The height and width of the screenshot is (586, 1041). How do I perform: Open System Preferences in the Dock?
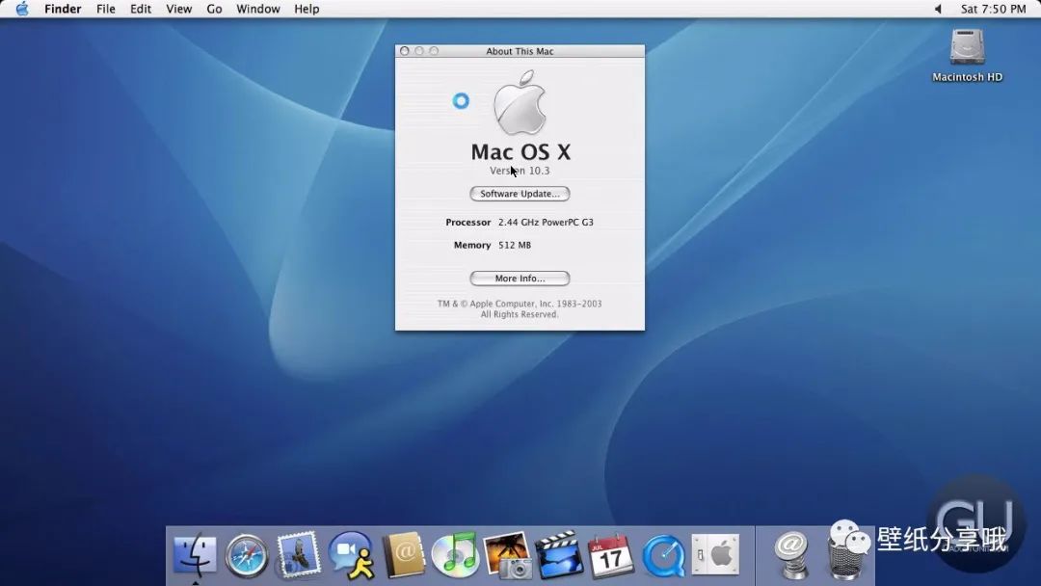(x=715, y=554)
